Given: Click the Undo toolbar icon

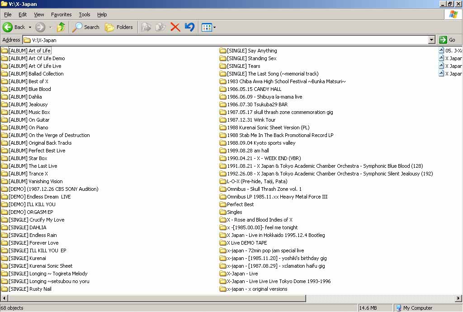Looking at the screenshot, I should point(189,27).
